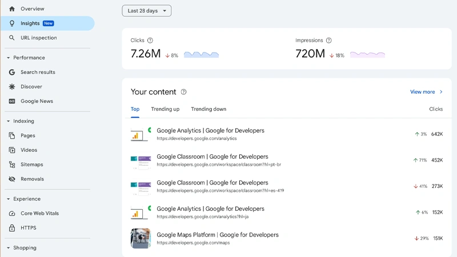This screenshot has width=457, height=257.
Task: Click the View more link
Action: click(x=423, y=92)
